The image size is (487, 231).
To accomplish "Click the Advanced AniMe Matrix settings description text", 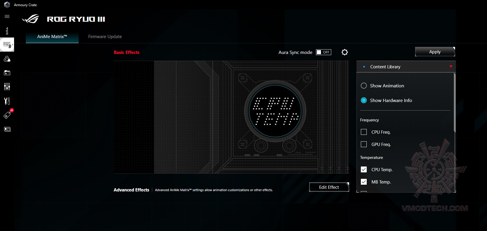I will tap(214, 190).
